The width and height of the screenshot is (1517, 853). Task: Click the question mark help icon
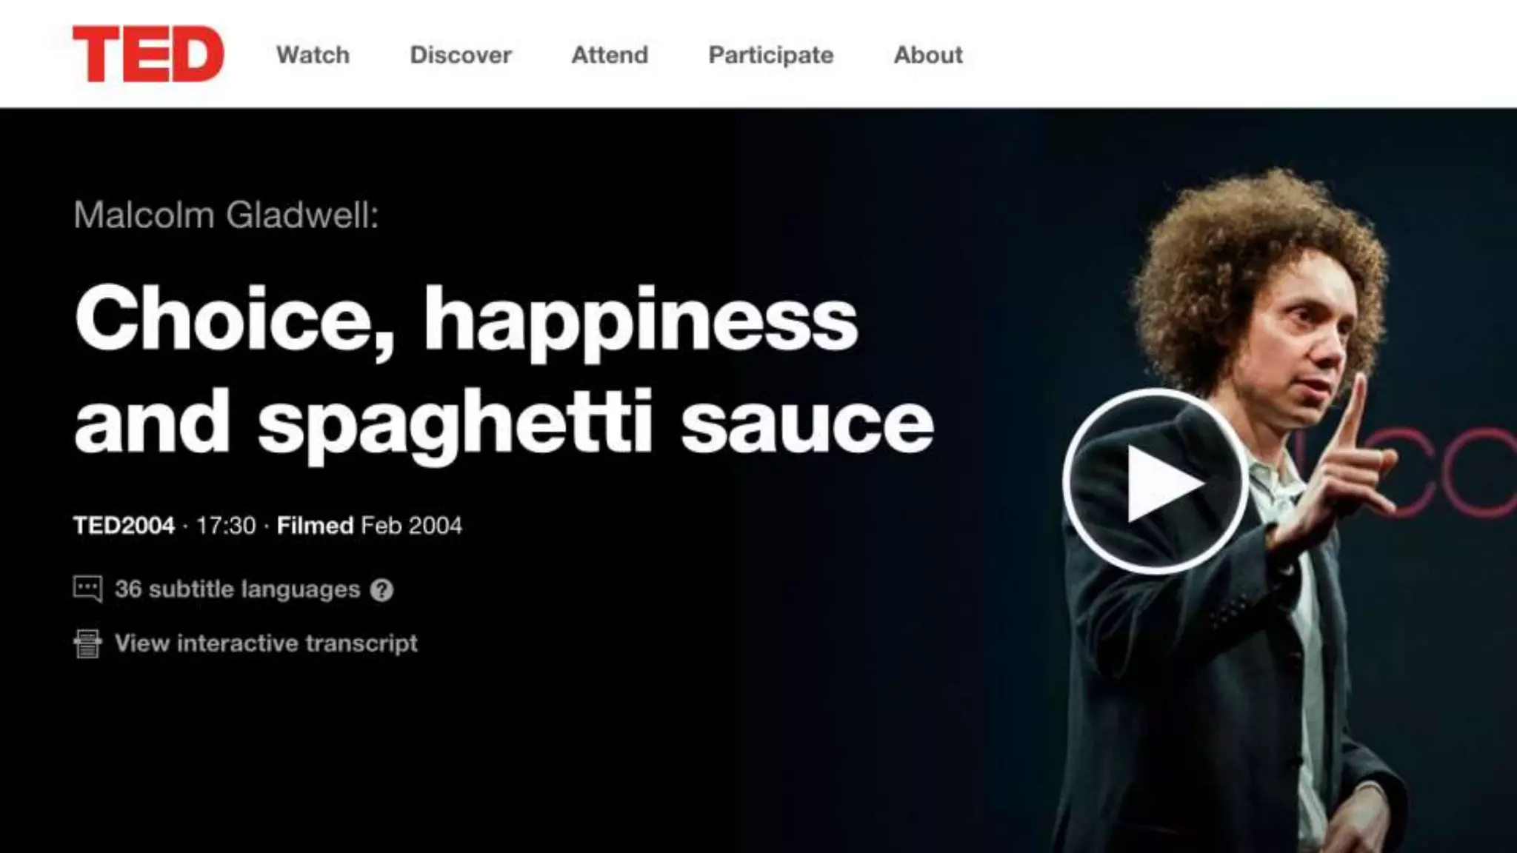[381, 590]
